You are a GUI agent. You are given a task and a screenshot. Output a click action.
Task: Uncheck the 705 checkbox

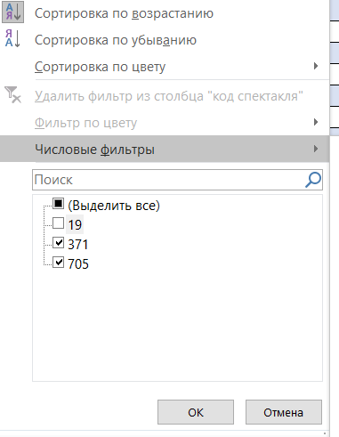tap(58, 263)
